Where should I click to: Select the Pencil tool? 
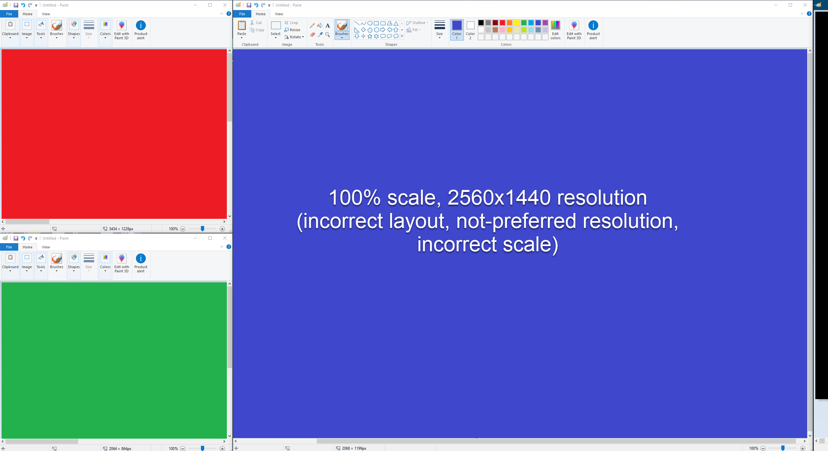[312, 25]
